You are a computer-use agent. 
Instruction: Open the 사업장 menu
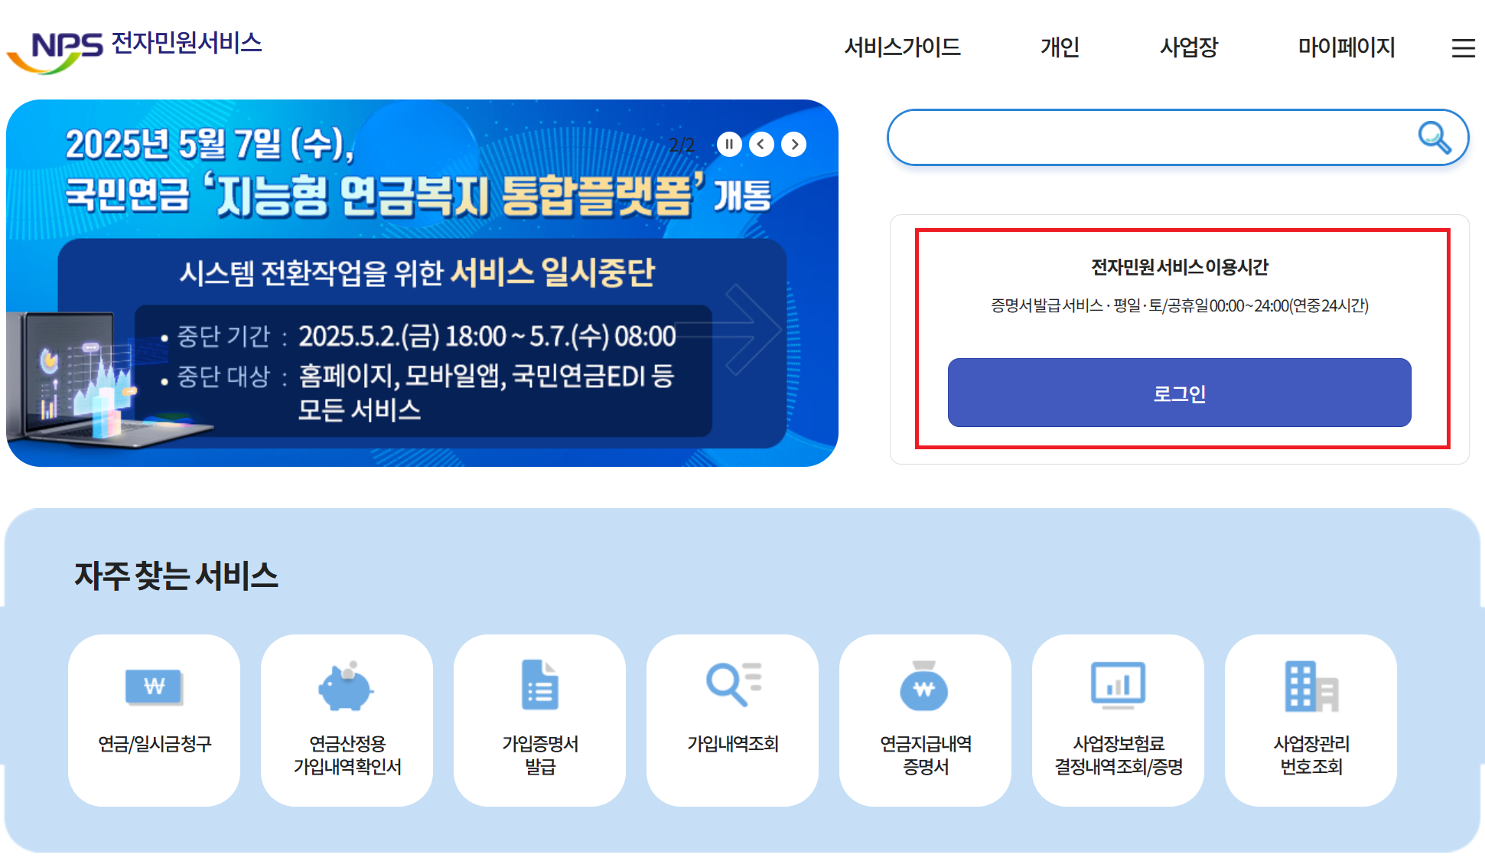tap(1188, 47)
